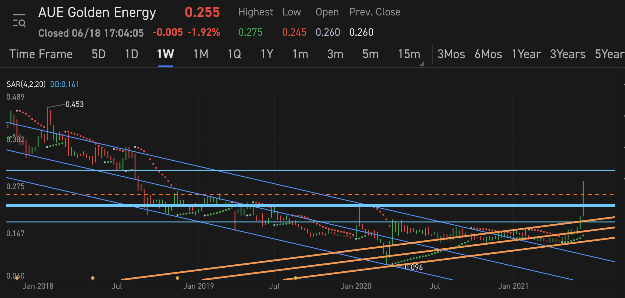Show the 3Years chart range

coord(568,54)
